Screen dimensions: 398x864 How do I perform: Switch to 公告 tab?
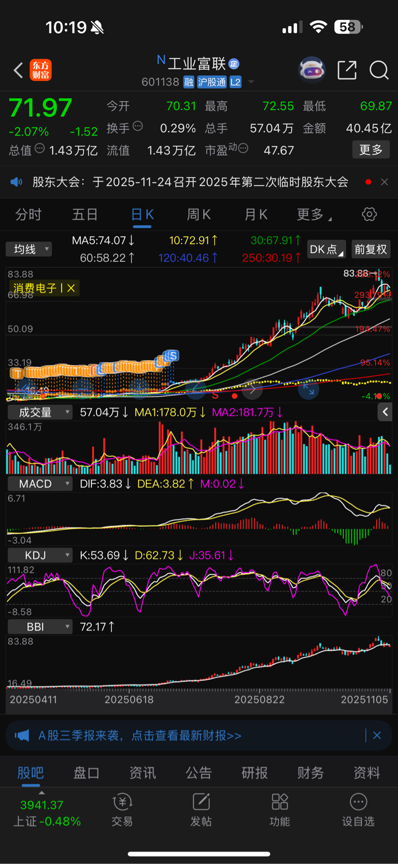tap(198, 773)
